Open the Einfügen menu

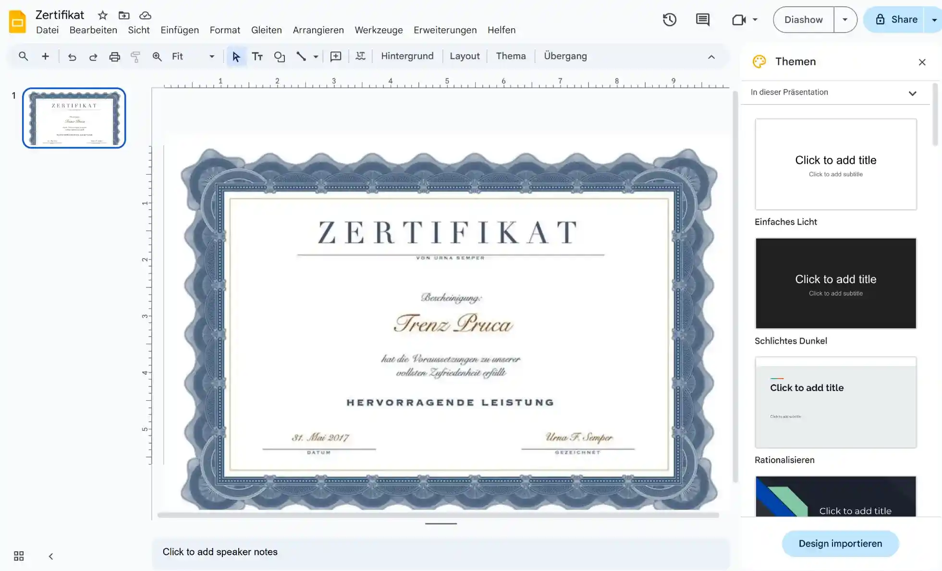click(179, 30)
